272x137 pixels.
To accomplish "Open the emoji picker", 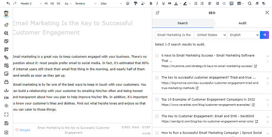I will point(128,3).
